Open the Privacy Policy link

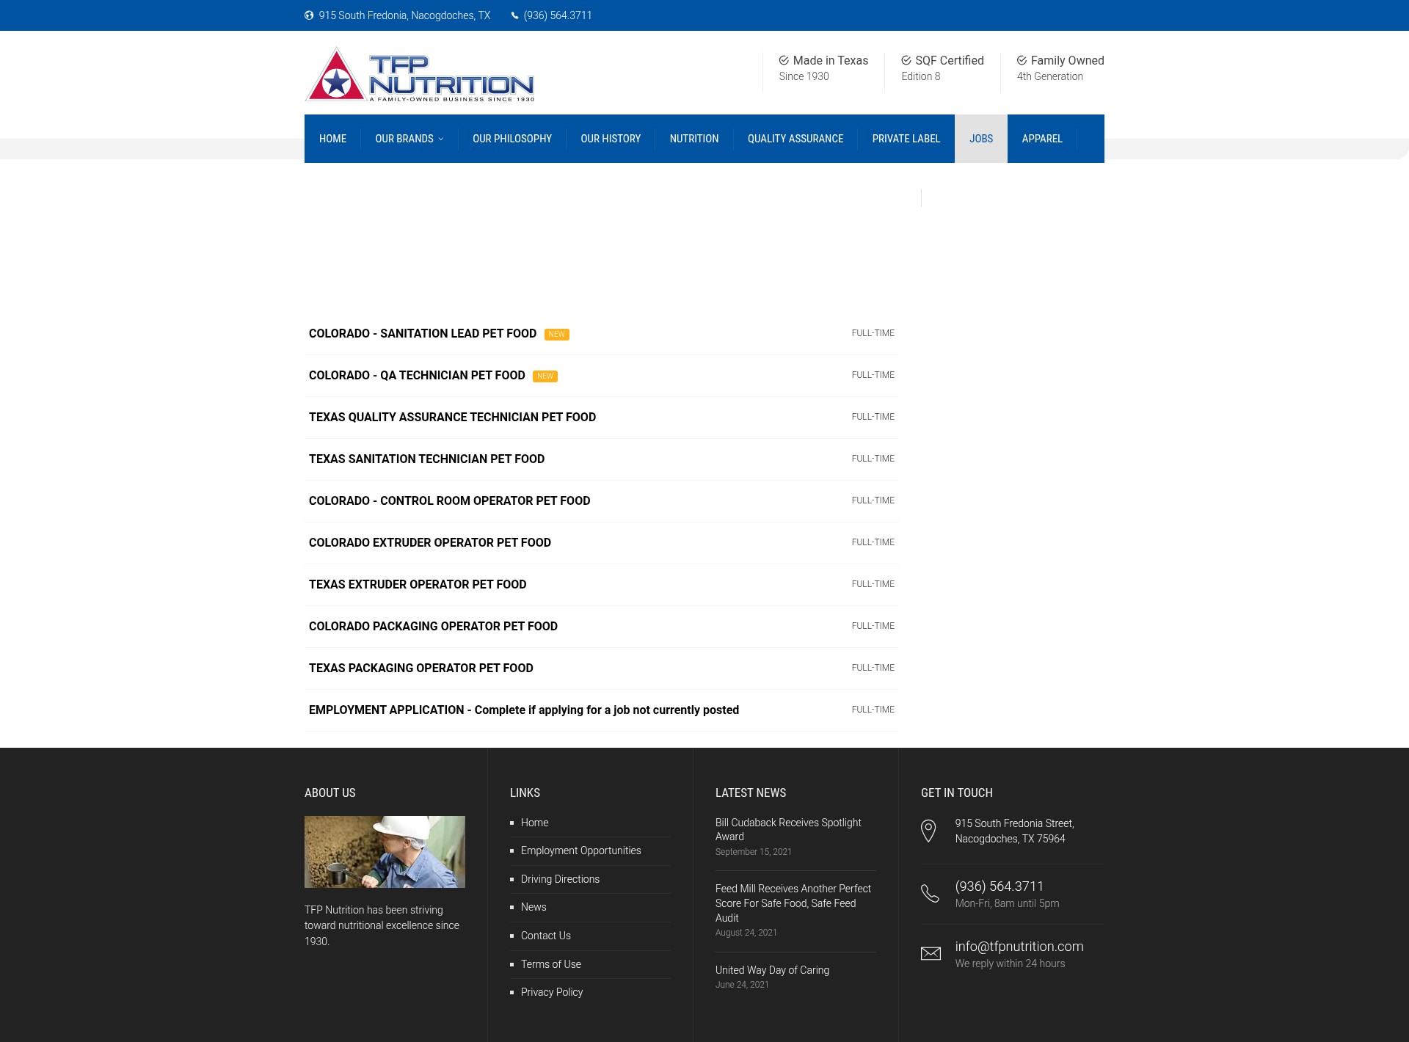pyautogui.click(x=552, y=992)
